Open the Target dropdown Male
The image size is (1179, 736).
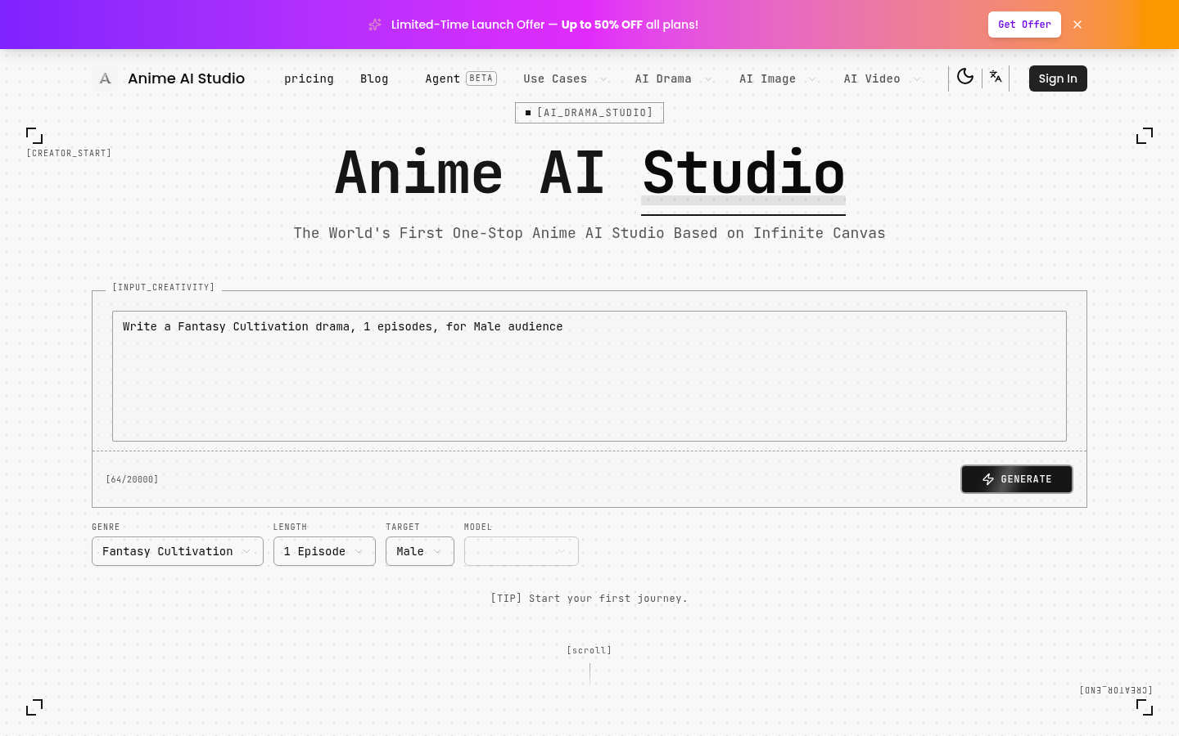[420, 551]
